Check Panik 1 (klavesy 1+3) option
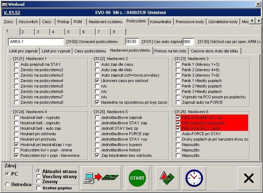 click(x=178, y=64)
